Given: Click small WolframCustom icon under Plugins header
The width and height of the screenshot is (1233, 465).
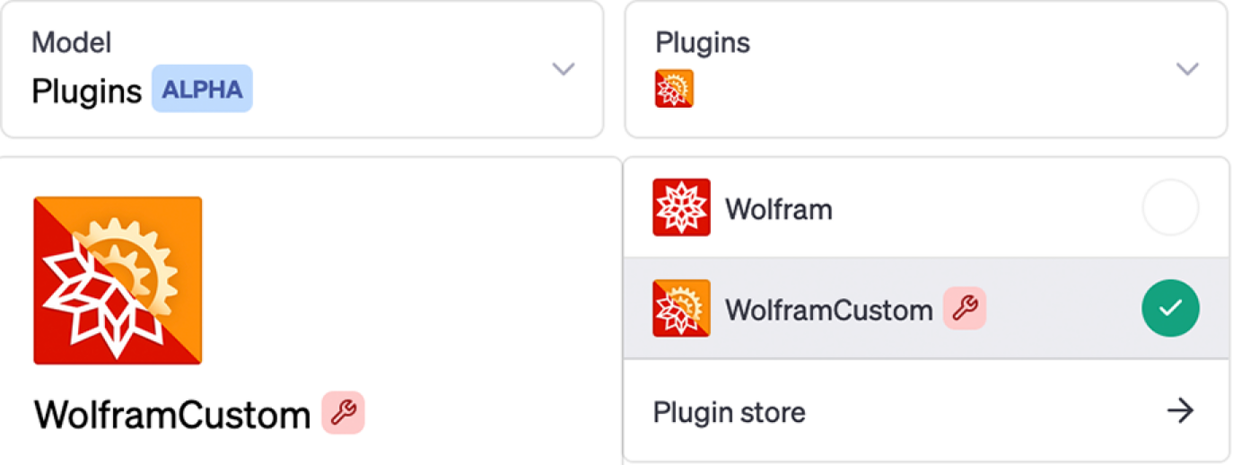Looking at the screenshot, I should pyautogui.click(x=674, y=89).
